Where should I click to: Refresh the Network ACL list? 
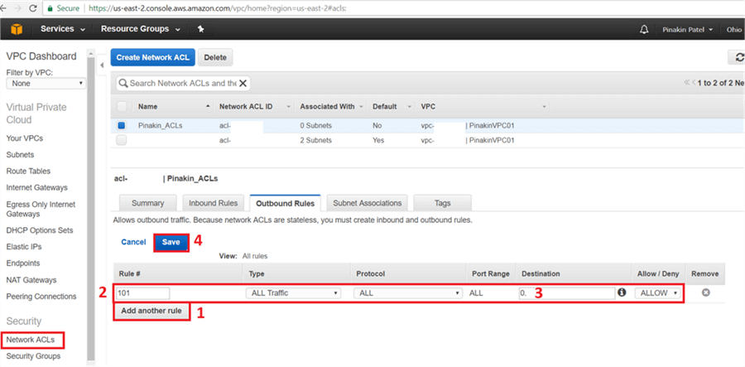(x=739, y=57)
